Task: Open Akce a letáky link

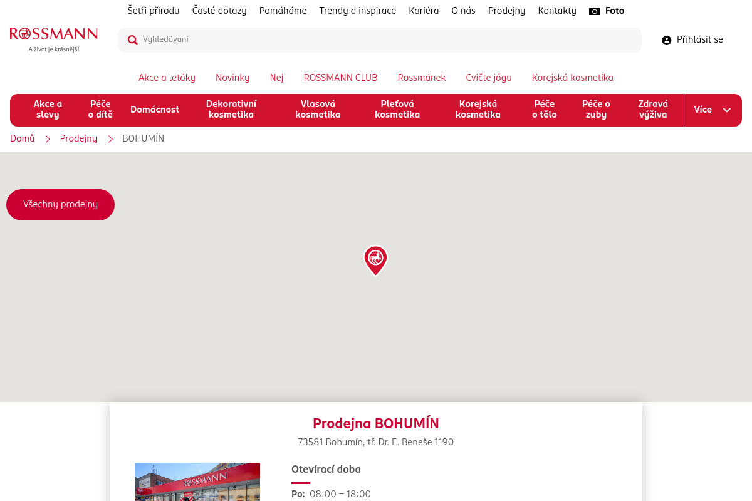Action: point(167,78)
